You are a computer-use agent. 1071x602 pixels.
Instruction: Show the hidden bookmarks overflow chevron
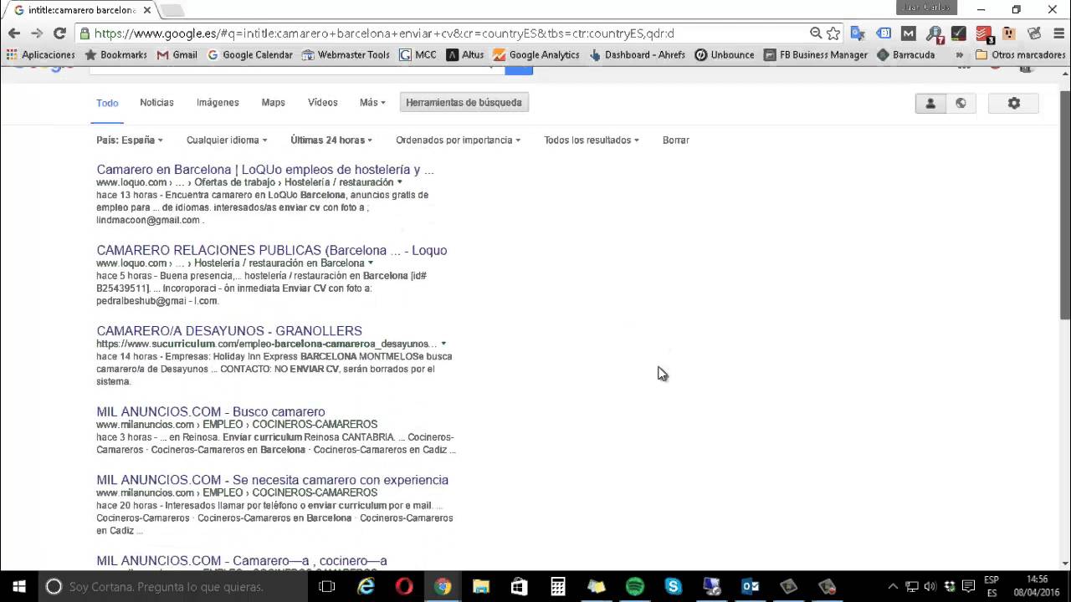click(x=960, y=55)
